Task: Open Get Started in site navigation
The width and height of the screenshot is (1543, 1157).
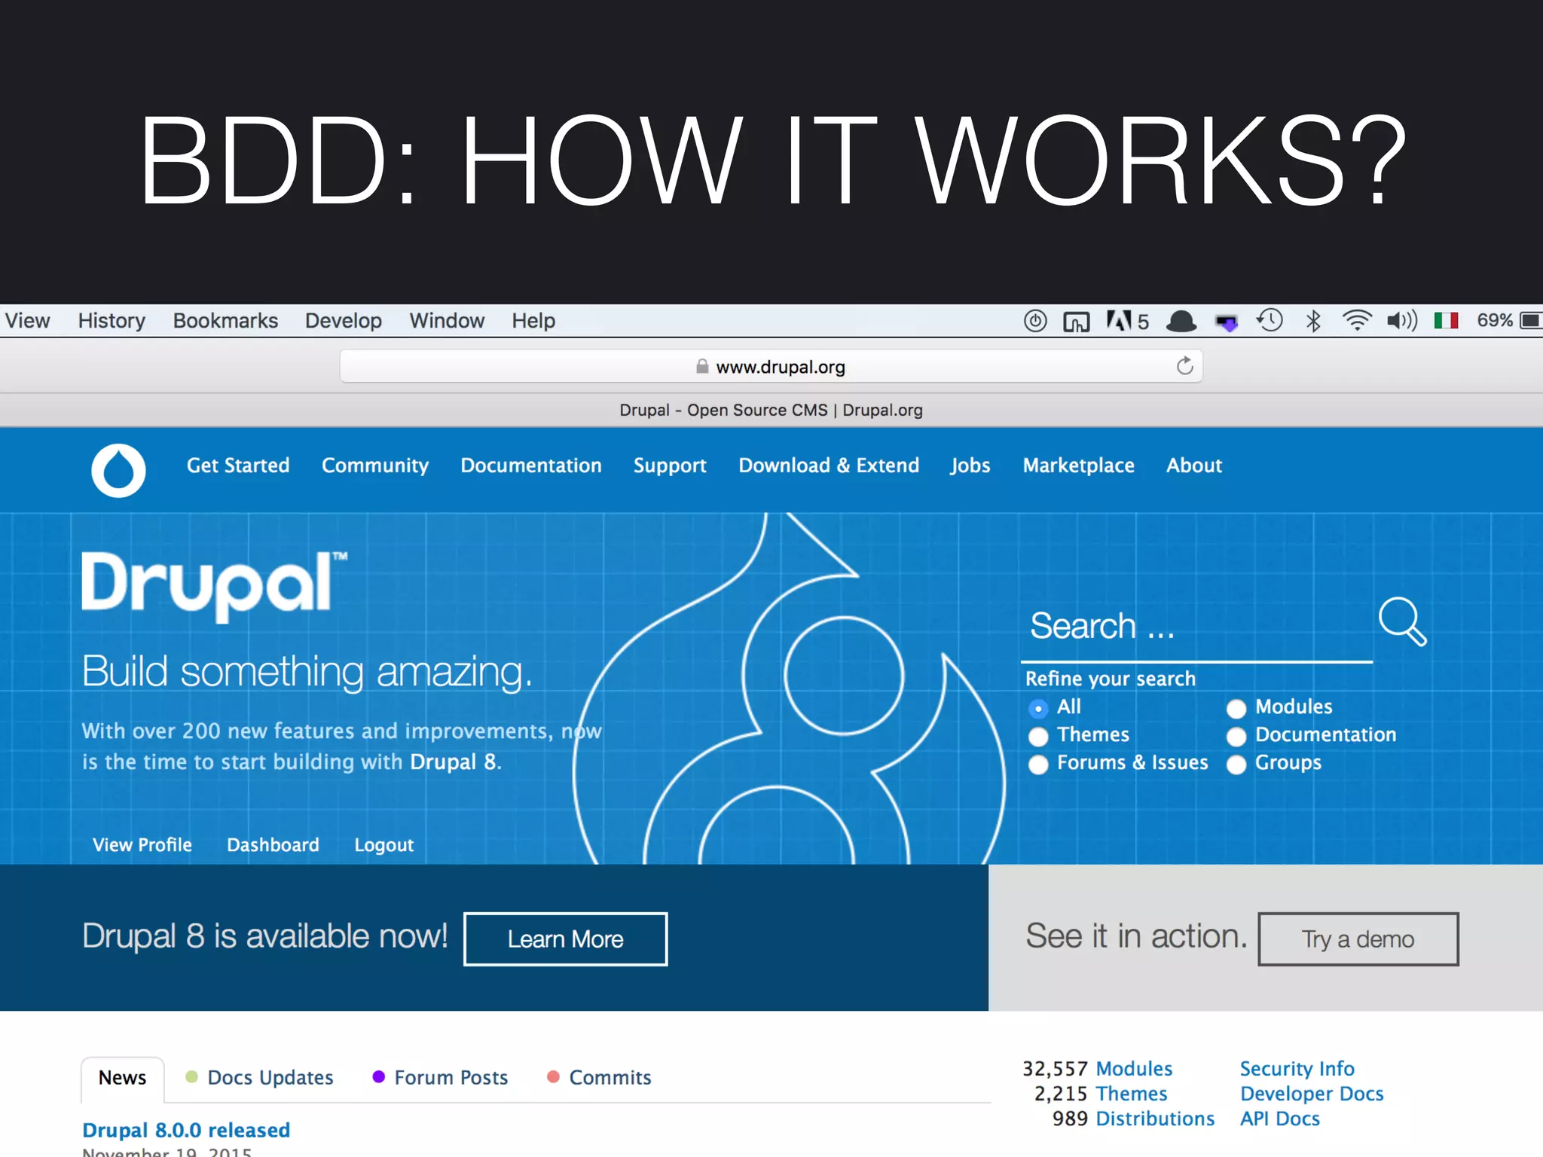Action: [238, 466]
